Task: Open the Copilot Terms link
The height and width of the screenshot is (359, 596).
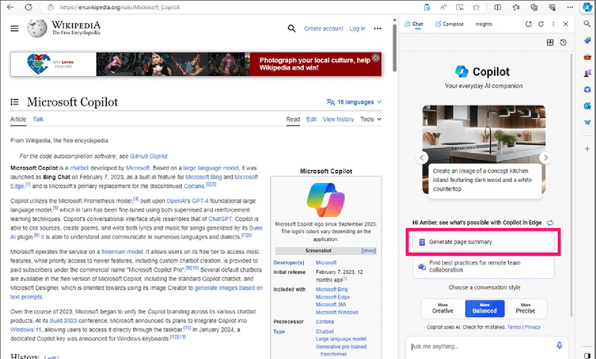Action: 514,327
